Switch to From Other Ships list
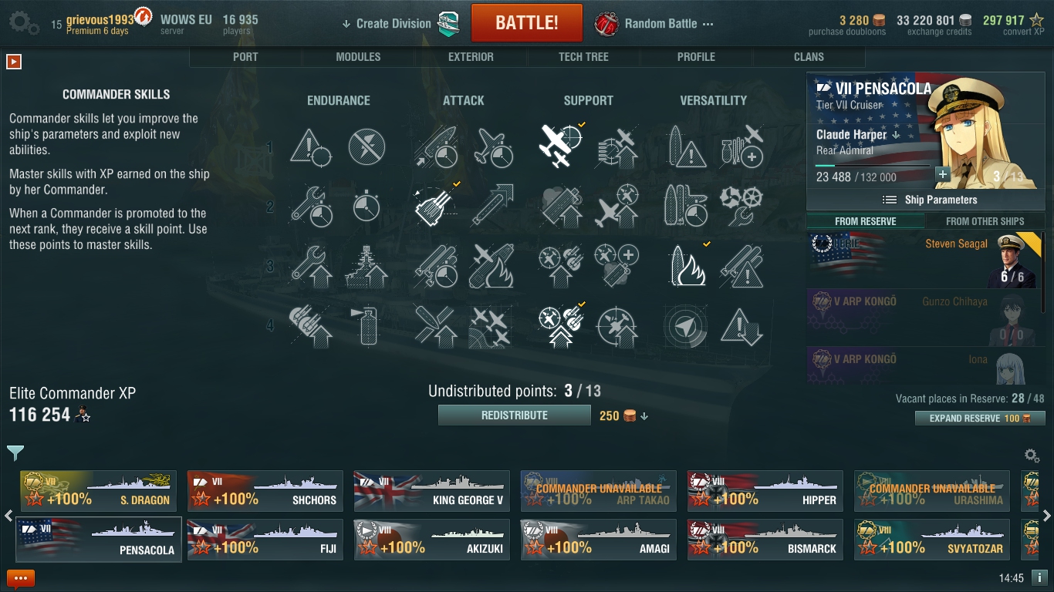The image size is (1054, 592). coord(985,221)
